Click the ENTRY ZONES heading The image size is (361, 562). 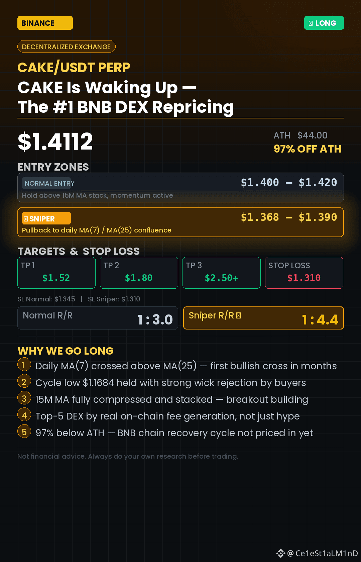[x=53, y=167]
